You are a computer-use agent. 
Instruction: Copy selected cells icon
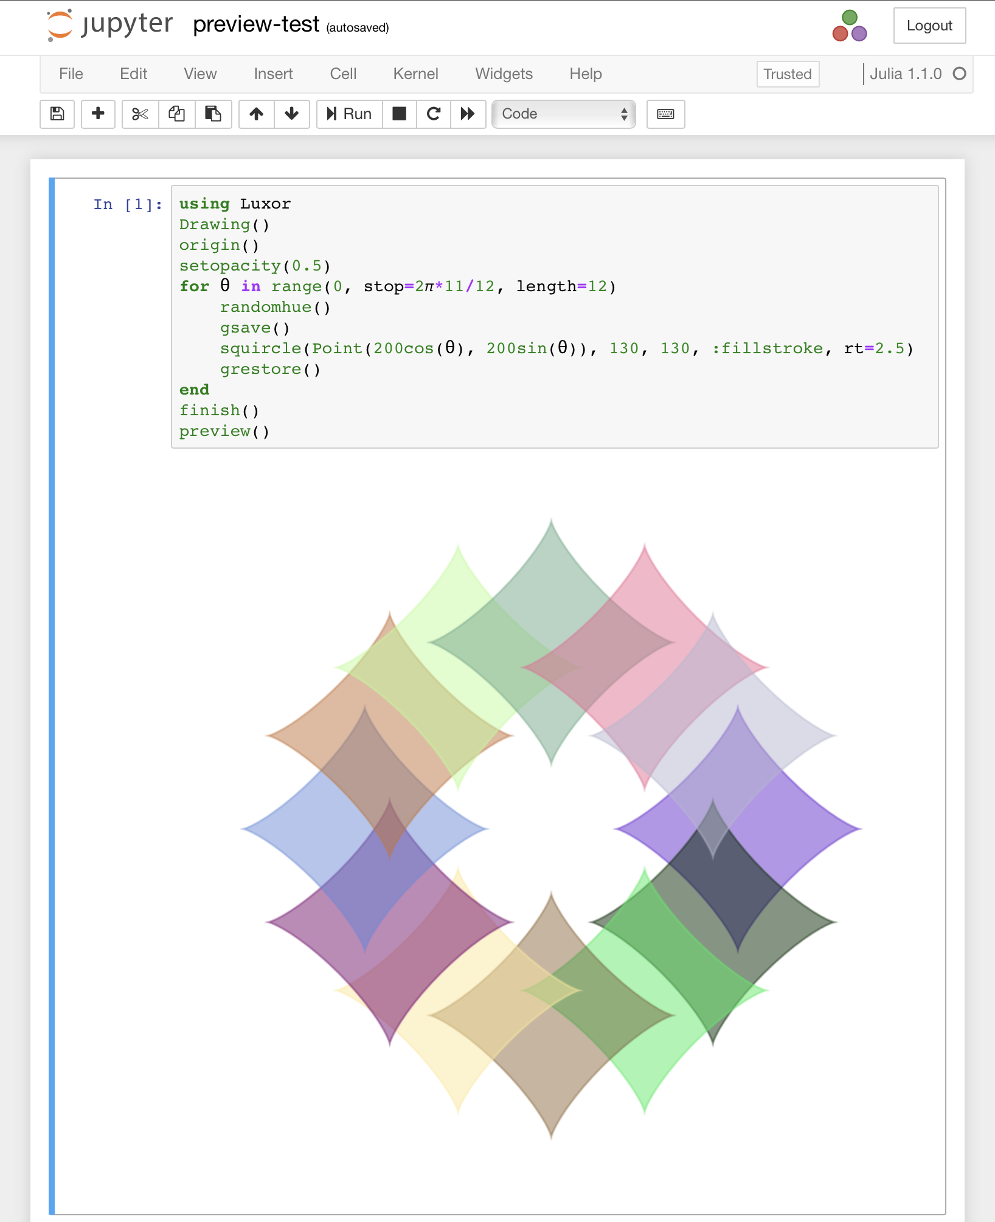click(176, 114)
